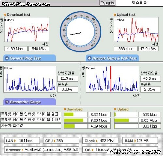This screenshot has width=163, height=156.
Task: Click the Download test speed graph
Action: [x=27, y=29]
